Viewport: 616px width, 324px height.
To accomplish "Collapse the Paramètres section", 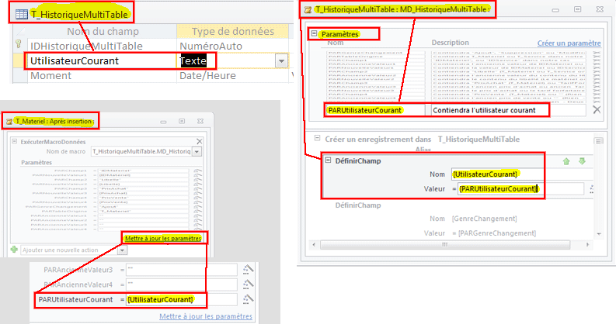I will pos(315,34).
